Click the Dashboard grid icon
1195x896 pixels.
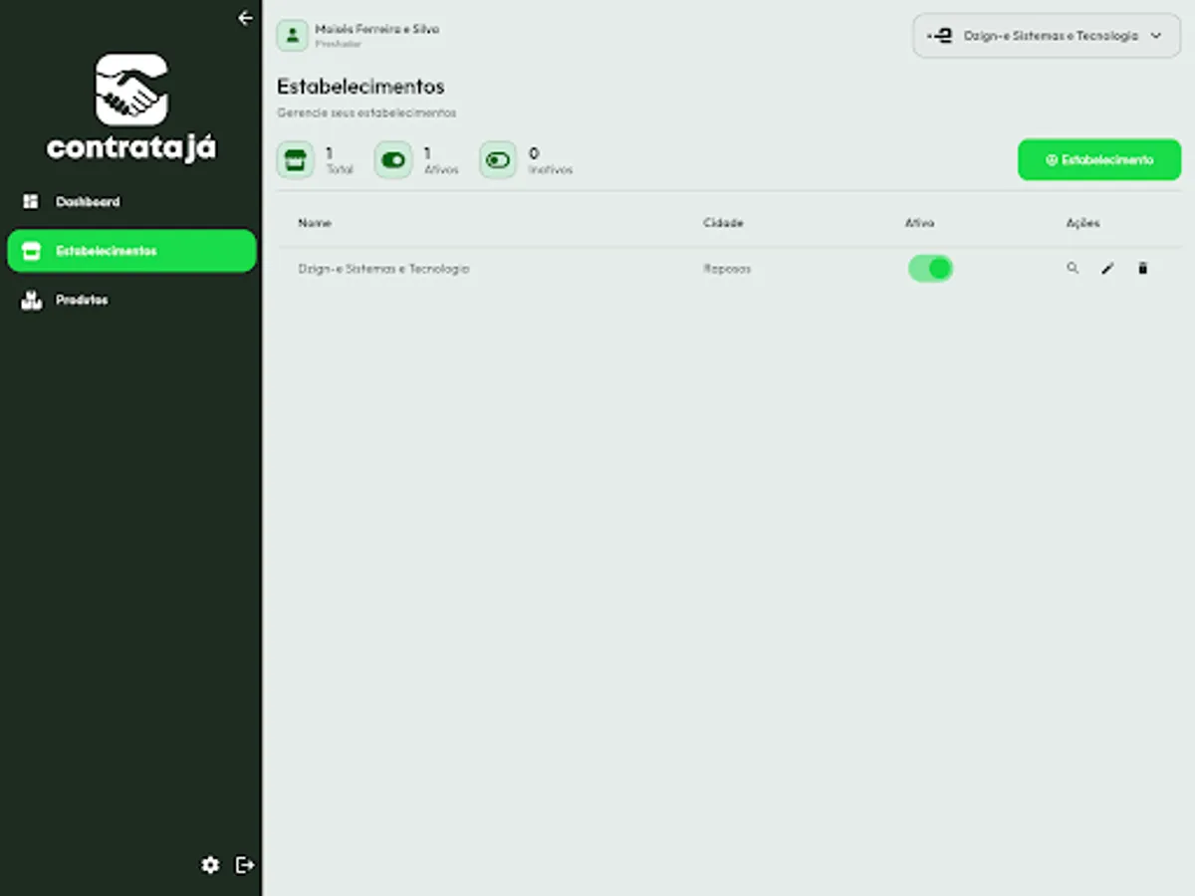click(x=31, y=202)
